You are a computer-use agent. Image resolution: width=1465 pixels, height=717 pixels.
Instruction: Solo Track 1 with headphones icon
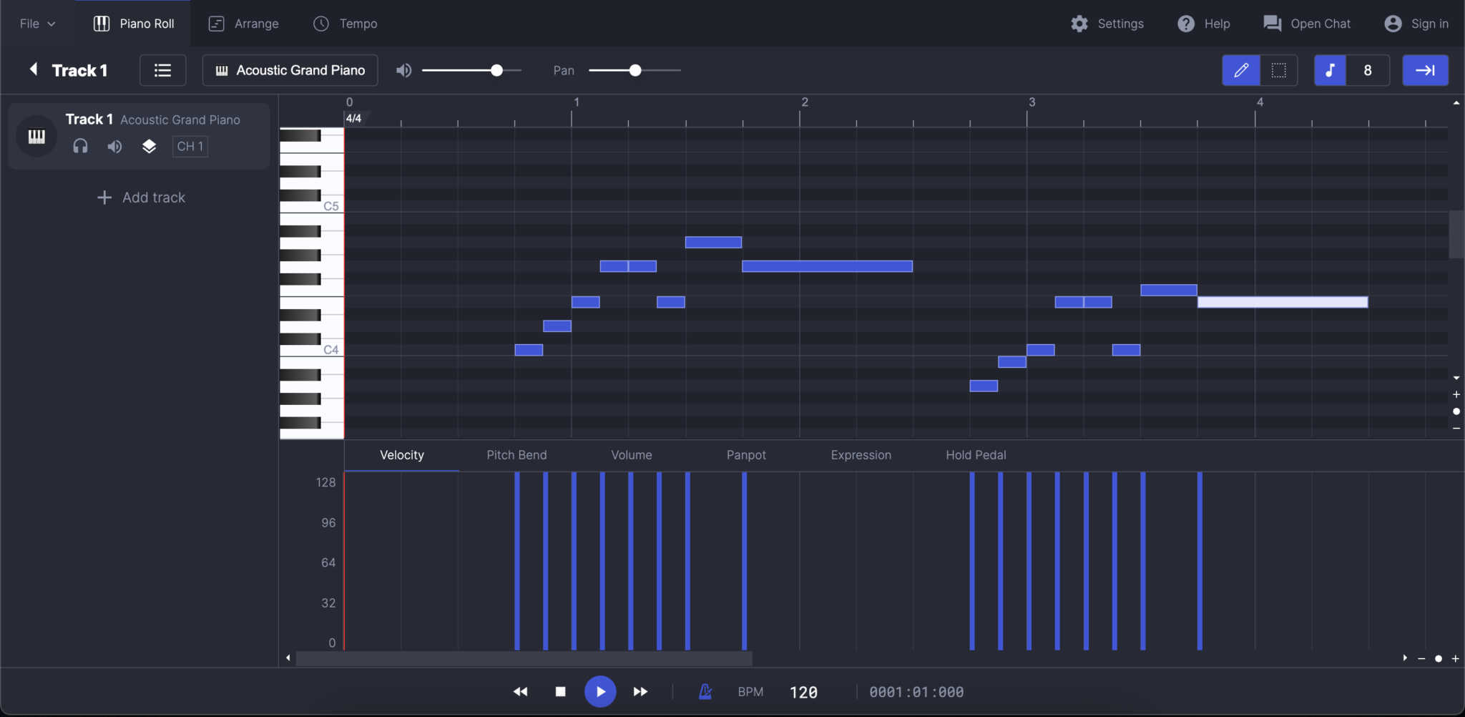click(80, 147)
